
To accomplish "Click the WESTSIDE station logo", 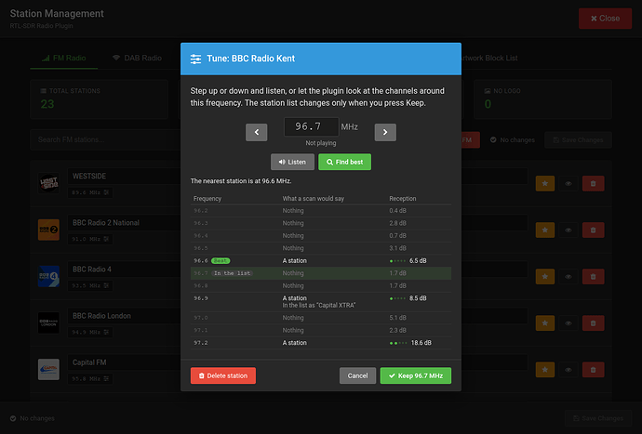I will (x=48, y=183).
